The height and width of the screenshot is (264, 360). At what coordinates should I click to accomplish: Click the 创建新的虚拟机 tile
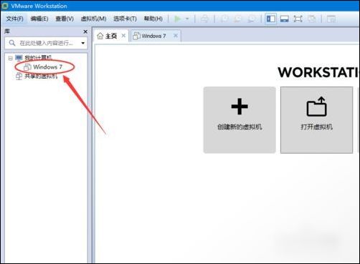pyautogui.click(x=240, y=120)
